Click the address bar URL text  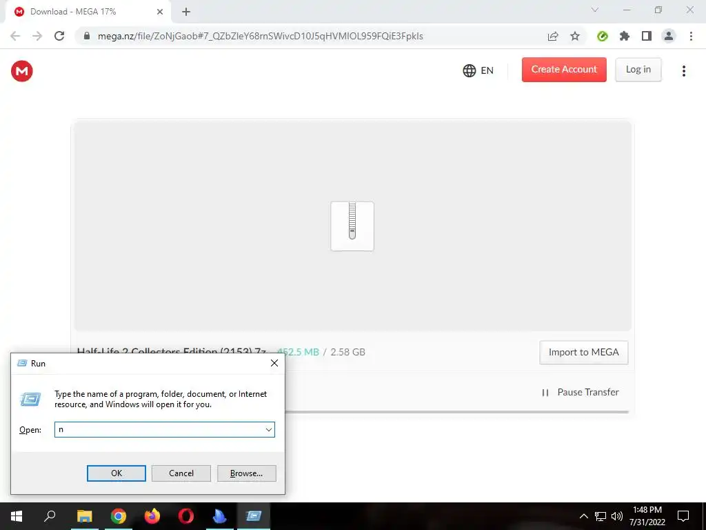[x=260, y=36]
